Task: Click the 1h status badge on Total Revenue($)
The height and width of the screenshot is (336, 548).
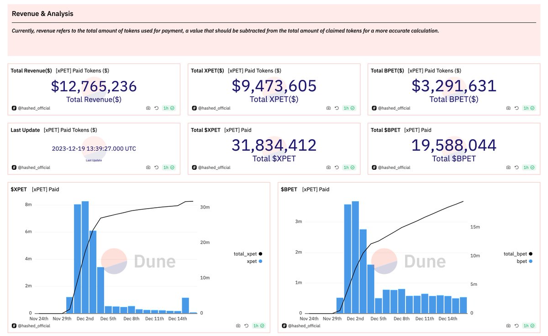Action: tap(169, 108)
